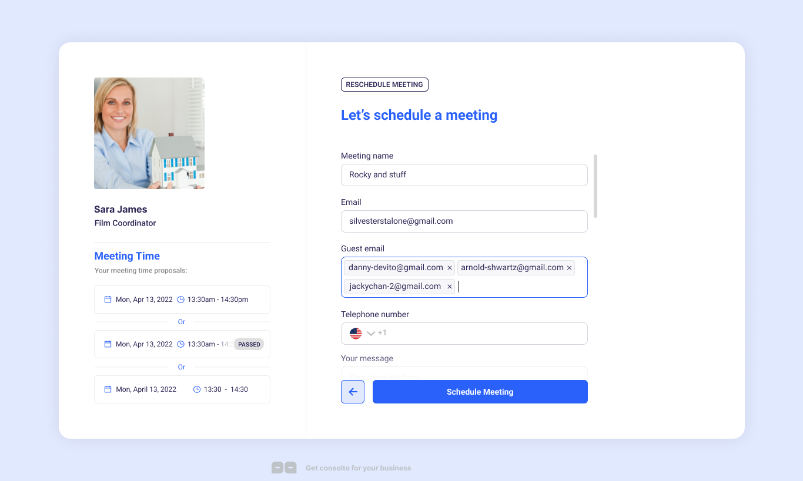Viewport: 803px width, 481px height.
Task: Click the back arrow button
Action: click(353, 392)
